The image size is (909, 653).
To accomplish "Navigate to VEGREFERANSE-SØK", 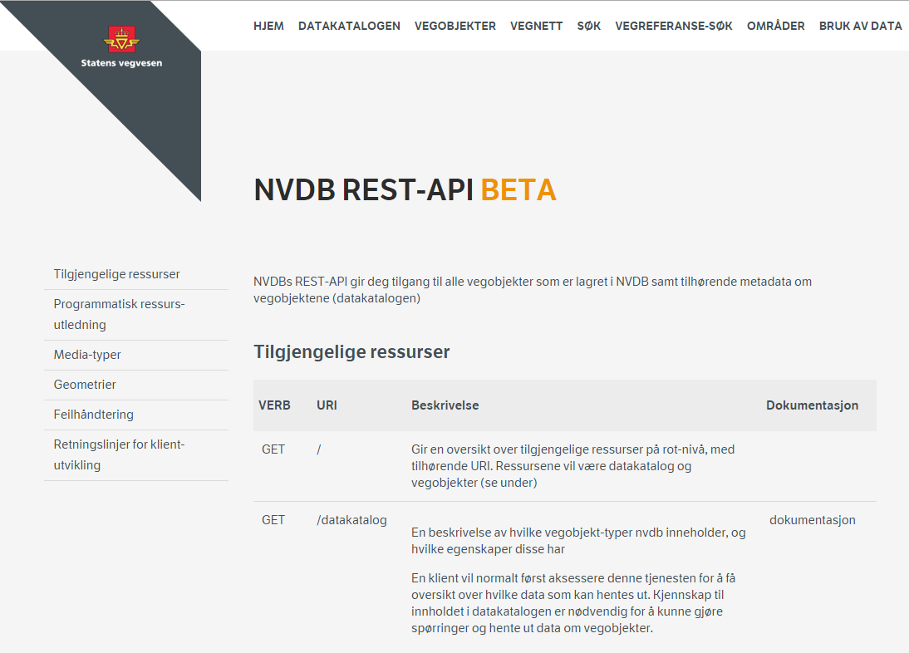I will [x=674, y=26].
